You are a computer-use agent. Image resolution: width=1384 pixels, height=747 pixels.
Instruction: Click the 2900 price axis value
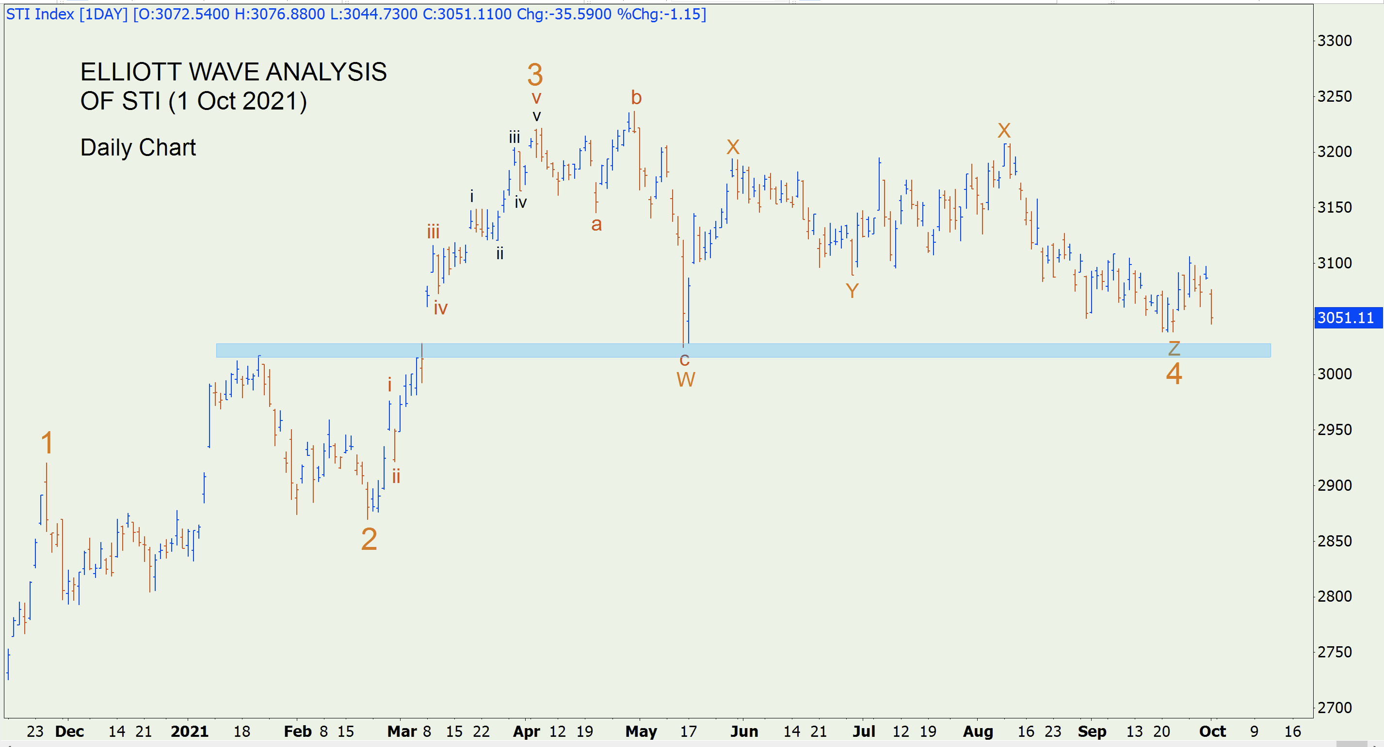tap(1335, 486)
